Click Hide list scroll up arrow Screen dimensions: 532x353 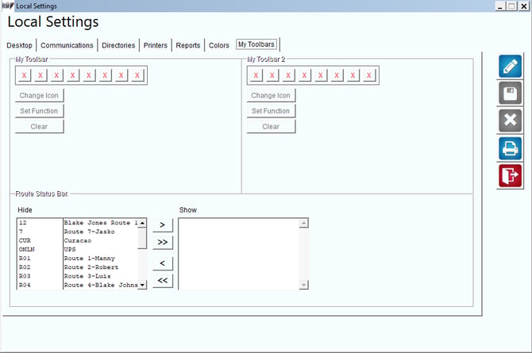(142, 223)
